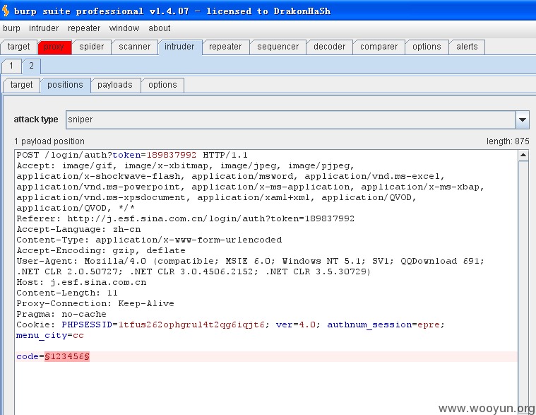Click the Proxy-Connection: Keep-Alive header
Screen dimensions: 536x415
95,303
